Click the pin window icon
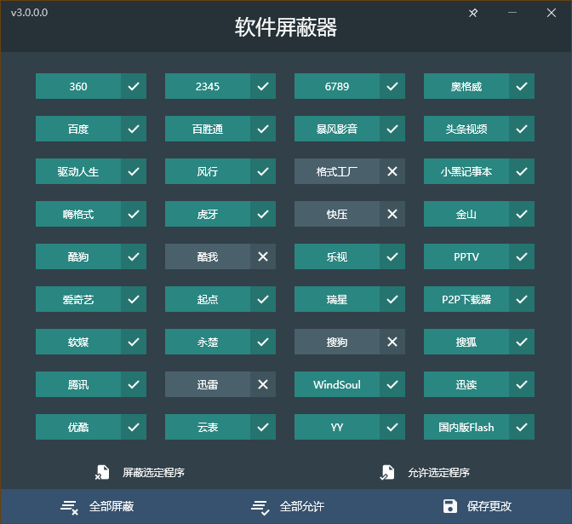Viewport: 572px width, 524px height. (473, 13)
